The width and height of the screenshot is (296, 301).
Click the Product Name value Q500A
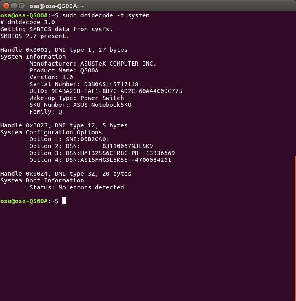(89, 70)
